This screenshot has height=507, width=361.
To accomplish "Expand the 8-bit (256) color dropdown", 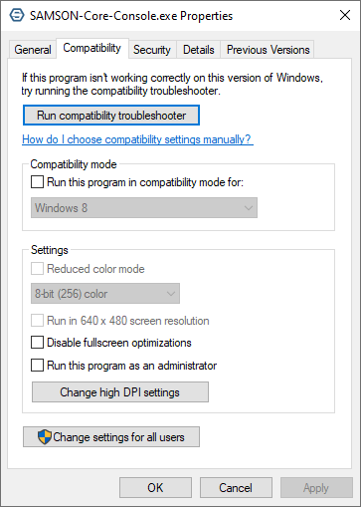I will tap(105, 294).
